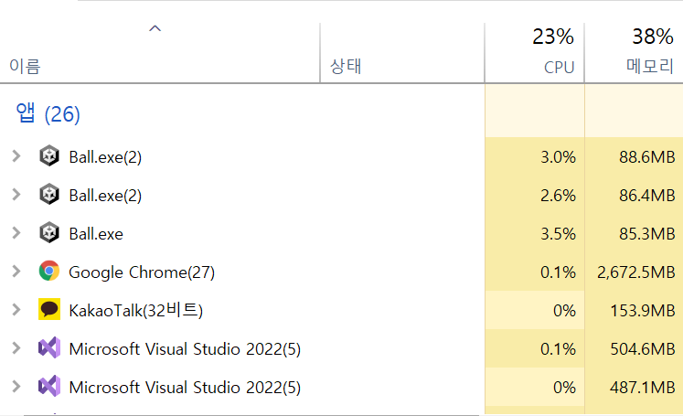Viewport: 683px width, 416px height.
Task: Select Microsoft Visual Studio 2022(5) name with 0% CPU
Action: (x=185, y=388)
